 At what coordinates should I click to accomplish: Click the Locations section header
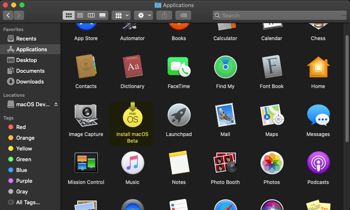[14, 95]
